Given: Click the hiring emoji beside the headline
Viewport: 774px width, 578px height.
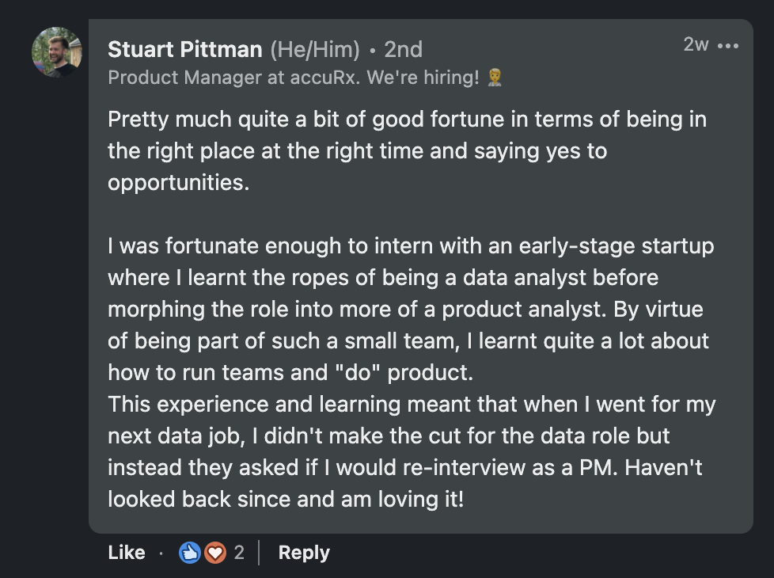Looking at the screenshot, I should pyautogui.click(x=495, y=78).
